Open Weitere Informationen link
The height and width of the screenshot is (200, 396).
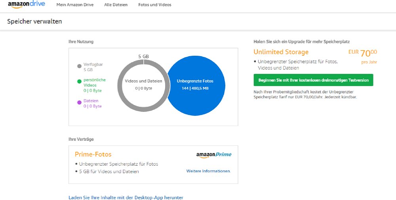(209, 171)
